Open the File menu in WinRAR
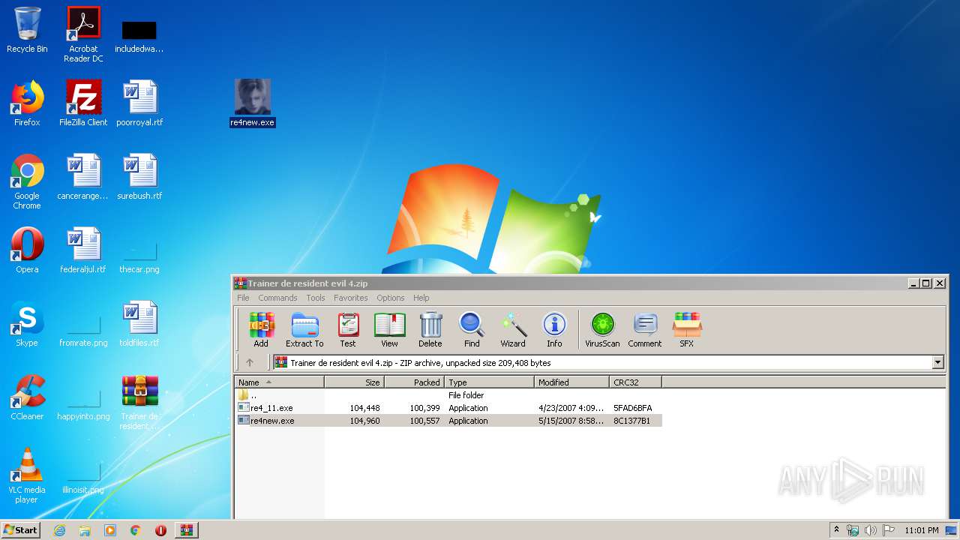Screen dimensions: 960x540 pyautogui.click(x=243, y=298)
